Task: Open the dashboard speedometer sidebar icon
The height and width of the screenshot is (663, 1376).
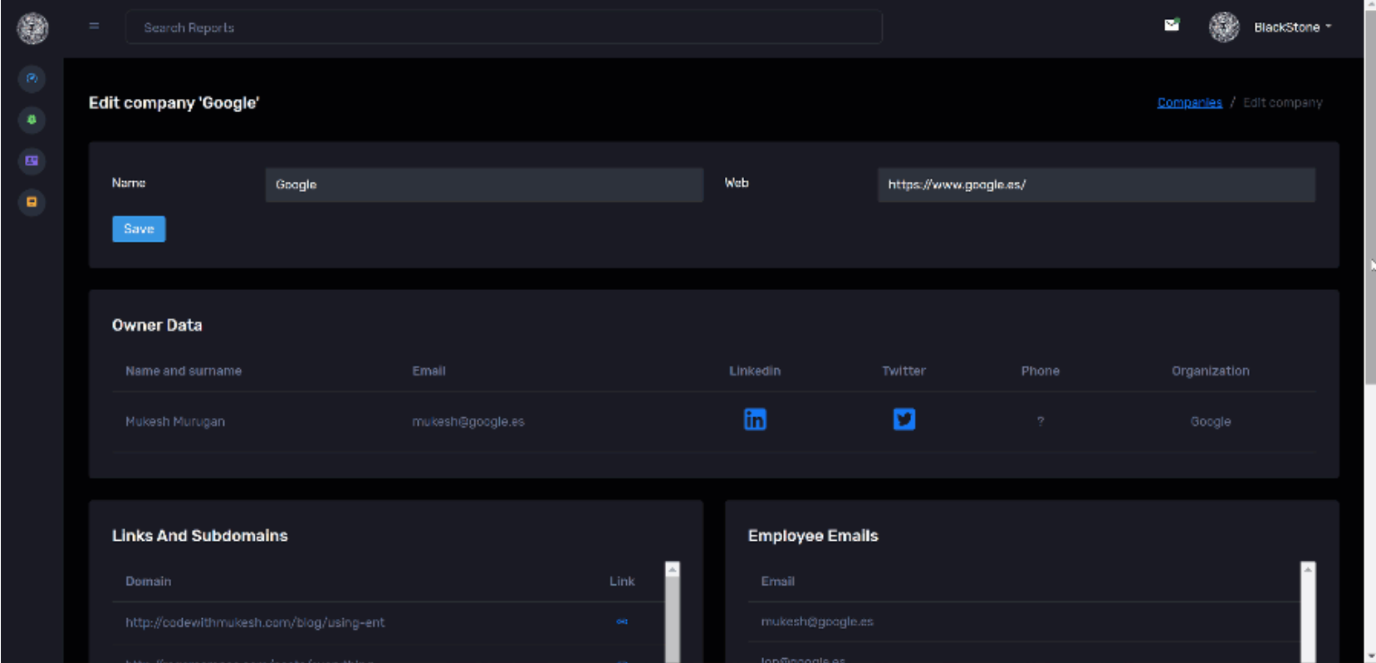Action: tap(32, 79)
